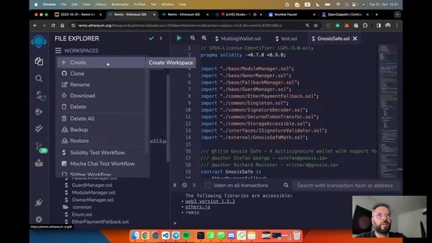Image resolution: width=432 pixels, height=243 pixels.
Task: Select Restore in workspaces menu
Action: (101, 141)
